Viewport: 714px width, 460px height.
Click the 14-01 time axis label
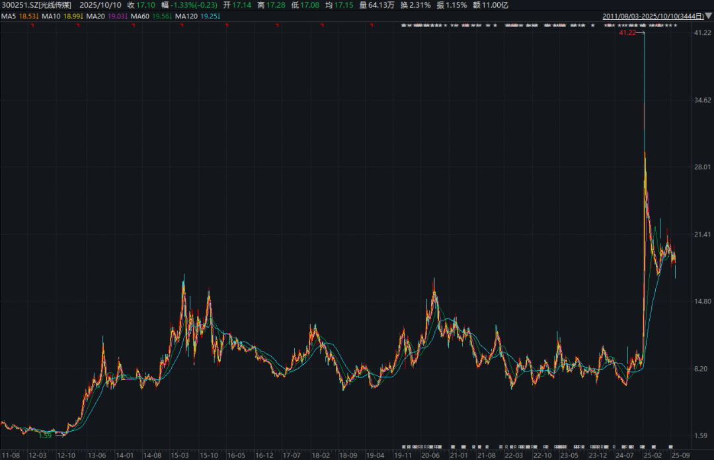click(124, 455)
